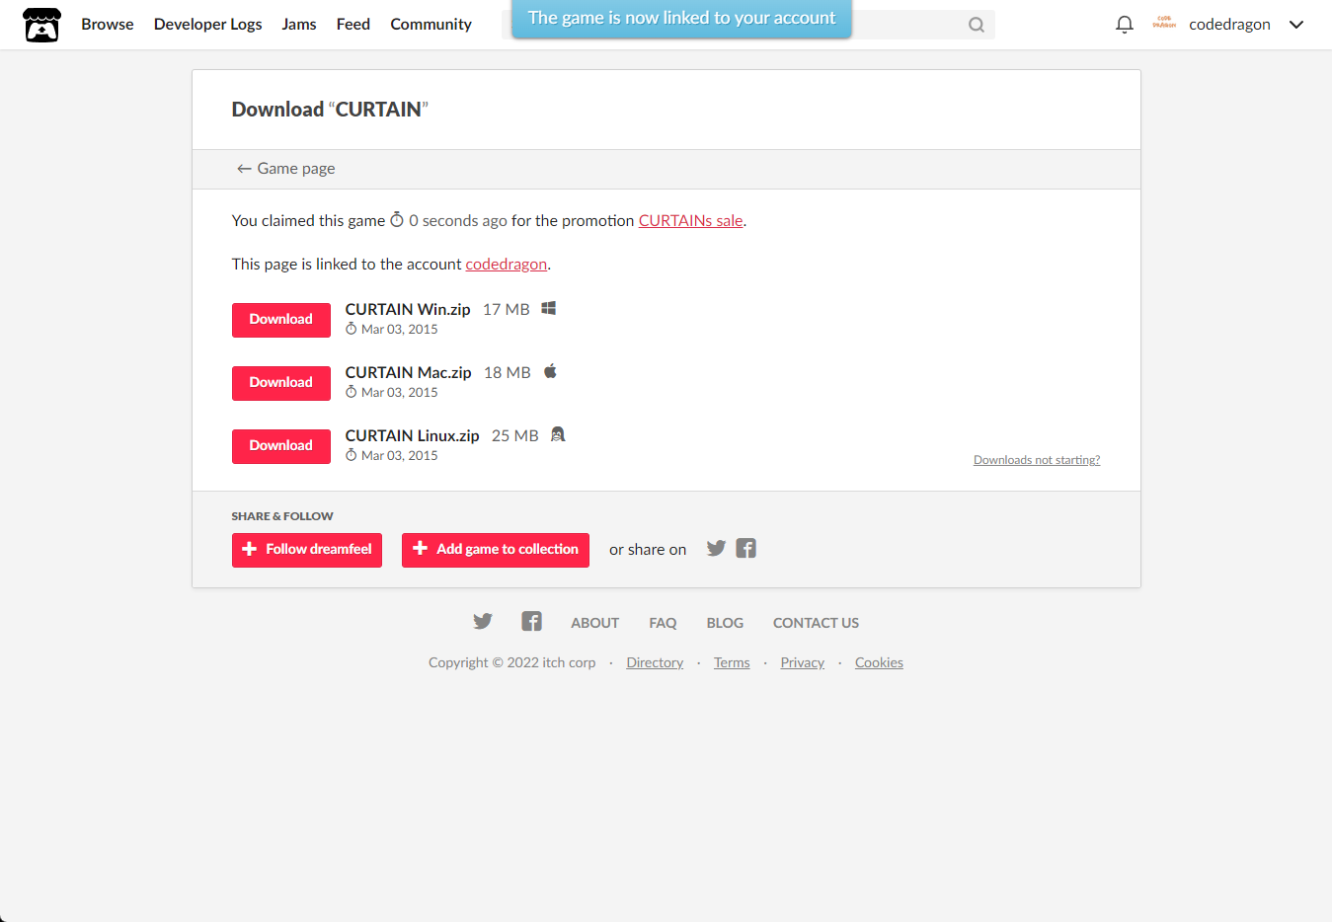1332x922 pixels.
Task: Share on Facebook in Share & Follow
Action: pos(746,549)
